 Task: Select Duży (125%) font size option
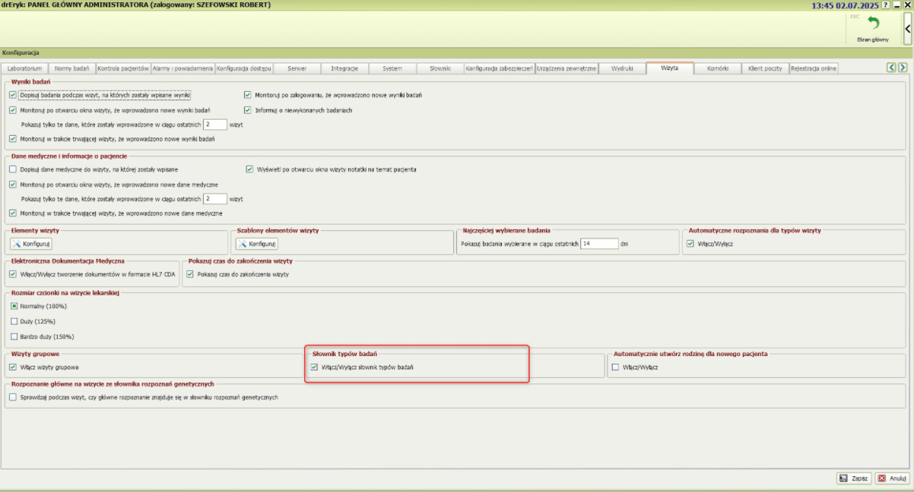(14, 321)
